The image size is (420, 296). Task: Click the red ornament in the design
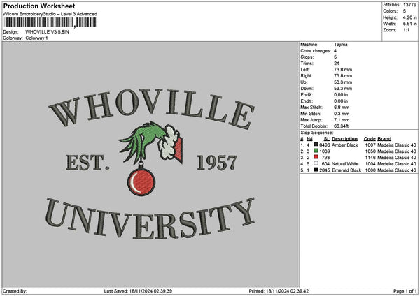(x=141, y=182)
